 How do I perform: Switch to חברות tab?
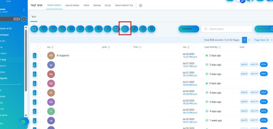coord(108,5)
